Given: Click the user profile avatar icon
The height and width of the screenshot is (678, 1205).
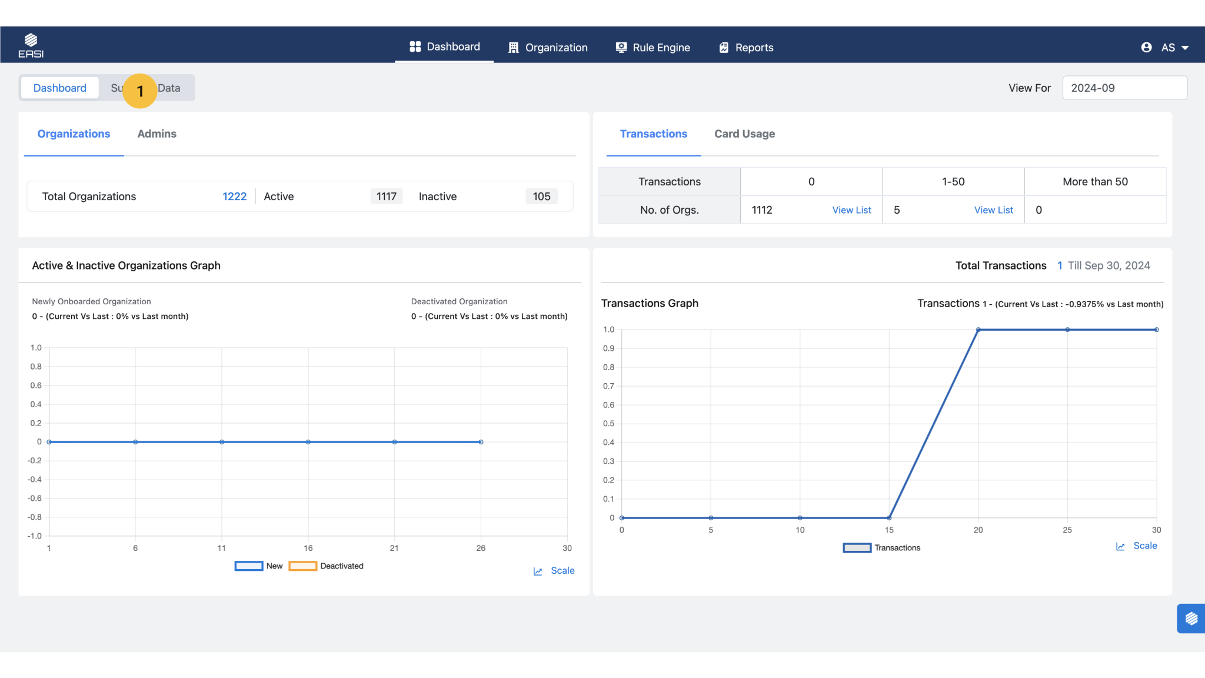Looking at the screenshot, I should pos(1146,48).
